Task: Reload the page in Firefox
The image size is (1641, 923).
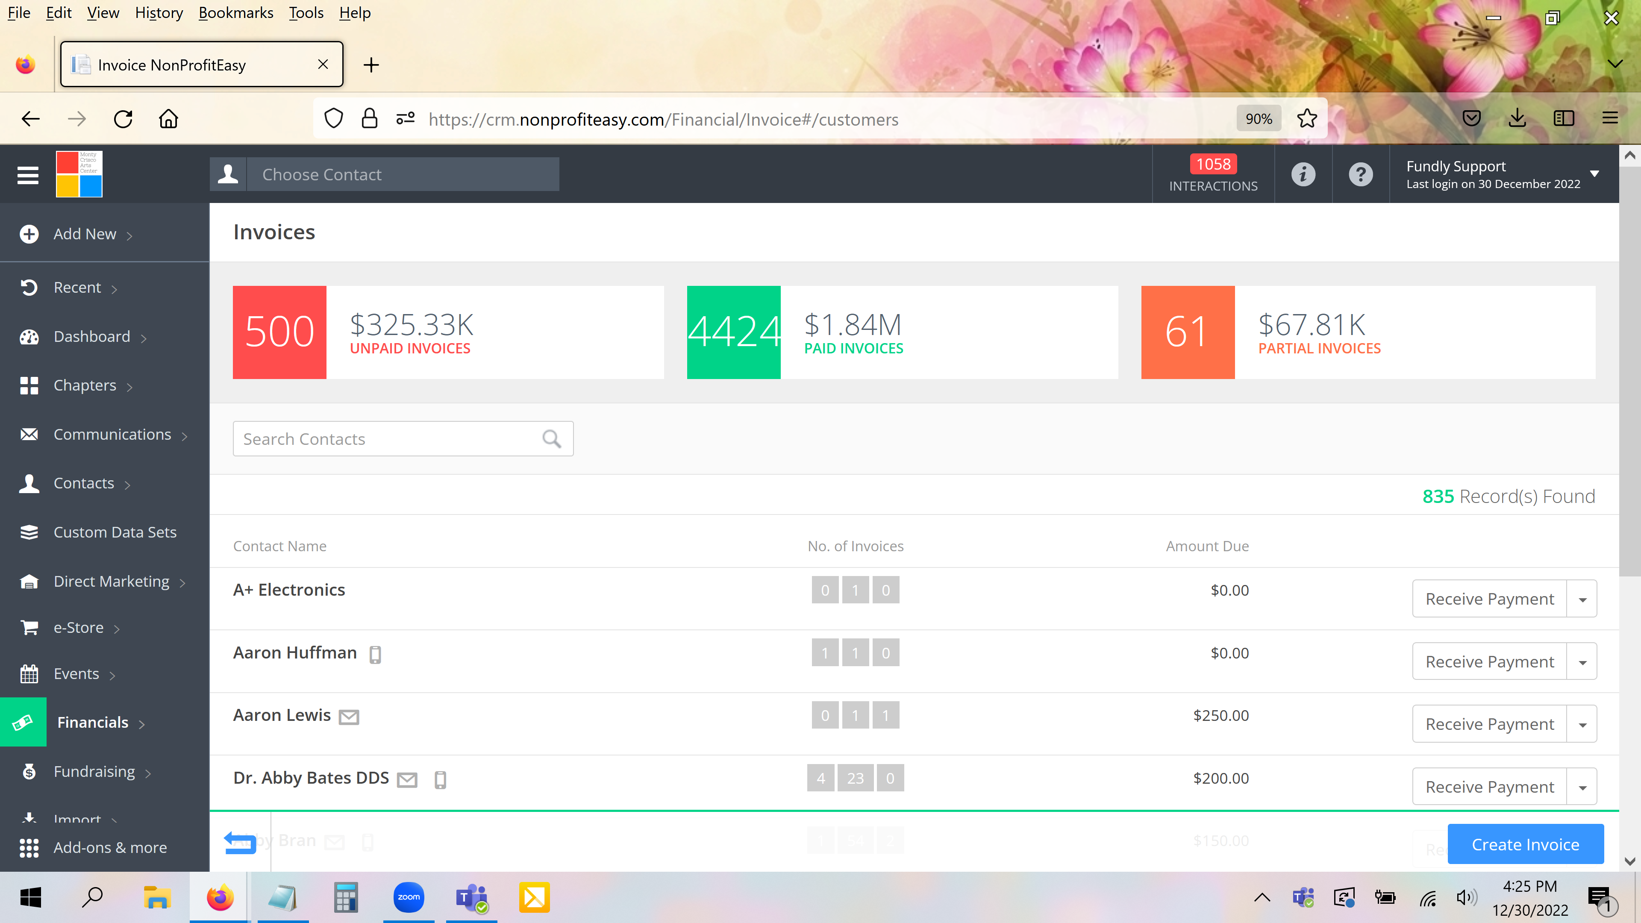Action: pyautogui.click(x=123, y=119)
